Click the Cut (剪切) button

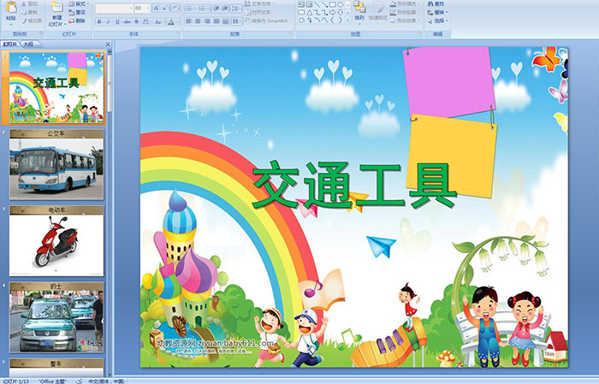[x=30, y=4]
